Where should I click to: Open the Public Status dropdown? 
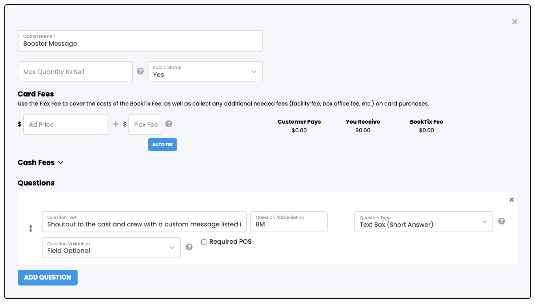click(205, 72)
